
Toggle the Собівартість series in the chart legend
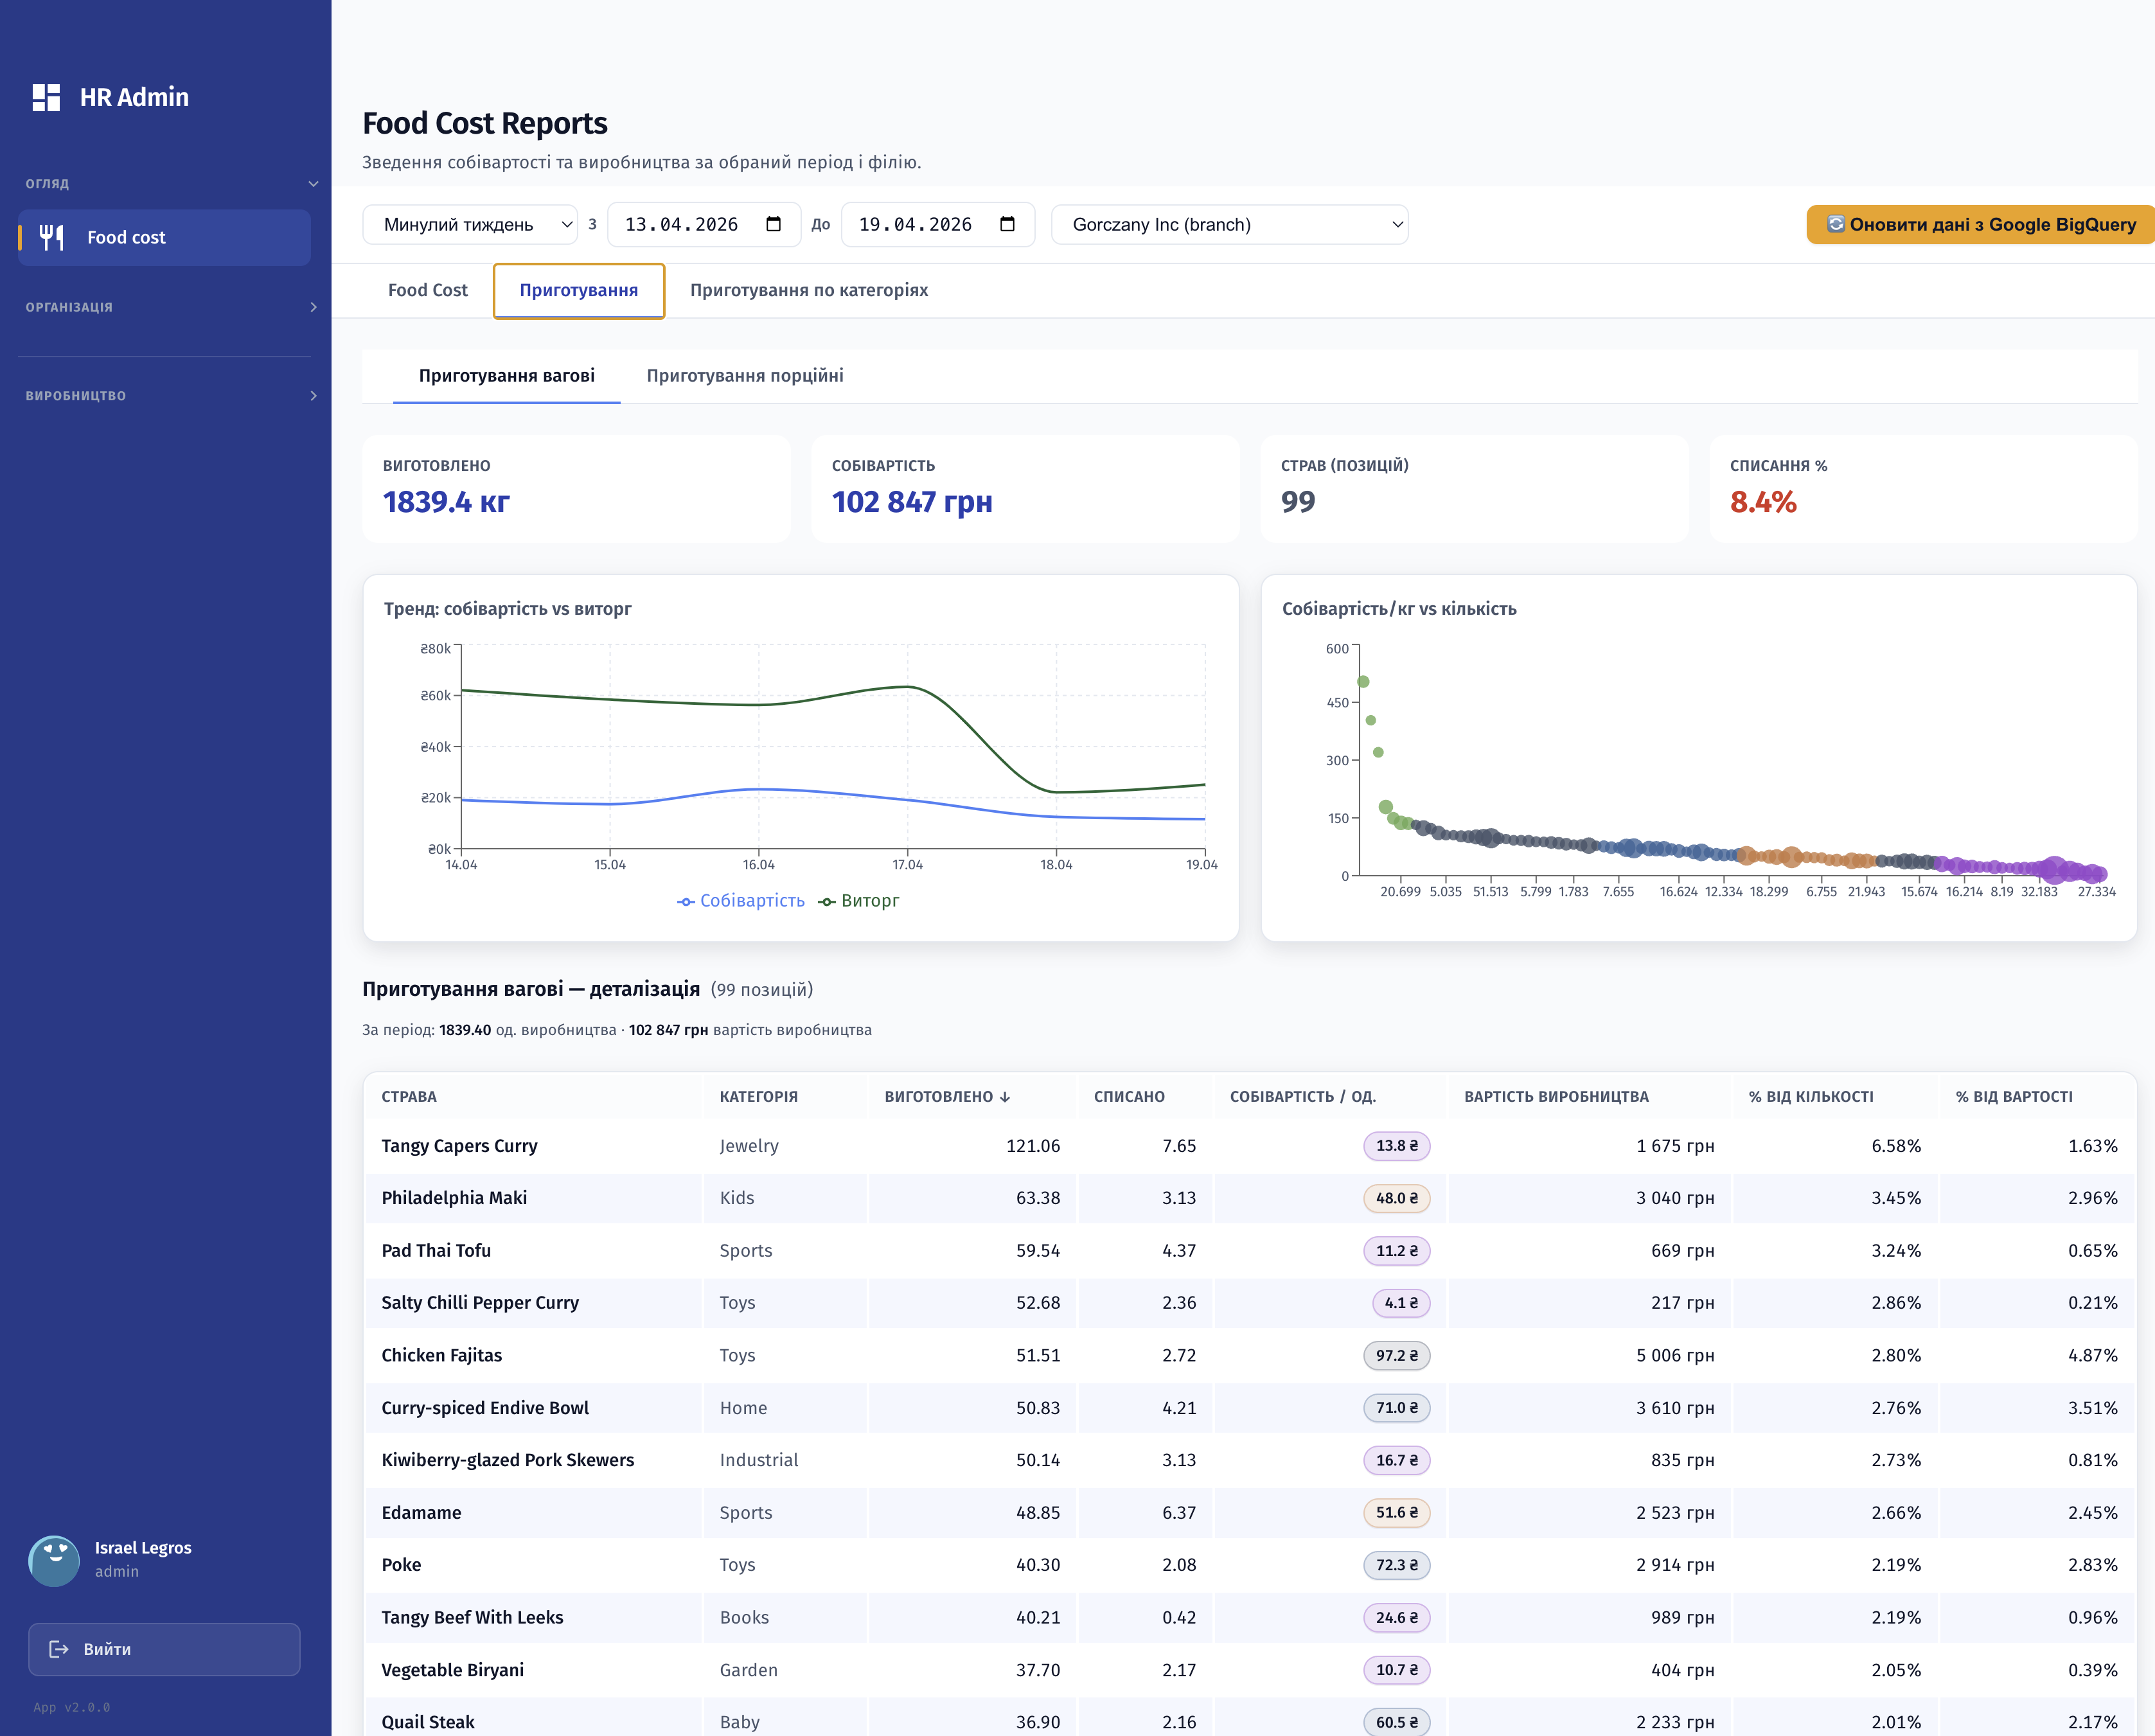tap(741, 901)
